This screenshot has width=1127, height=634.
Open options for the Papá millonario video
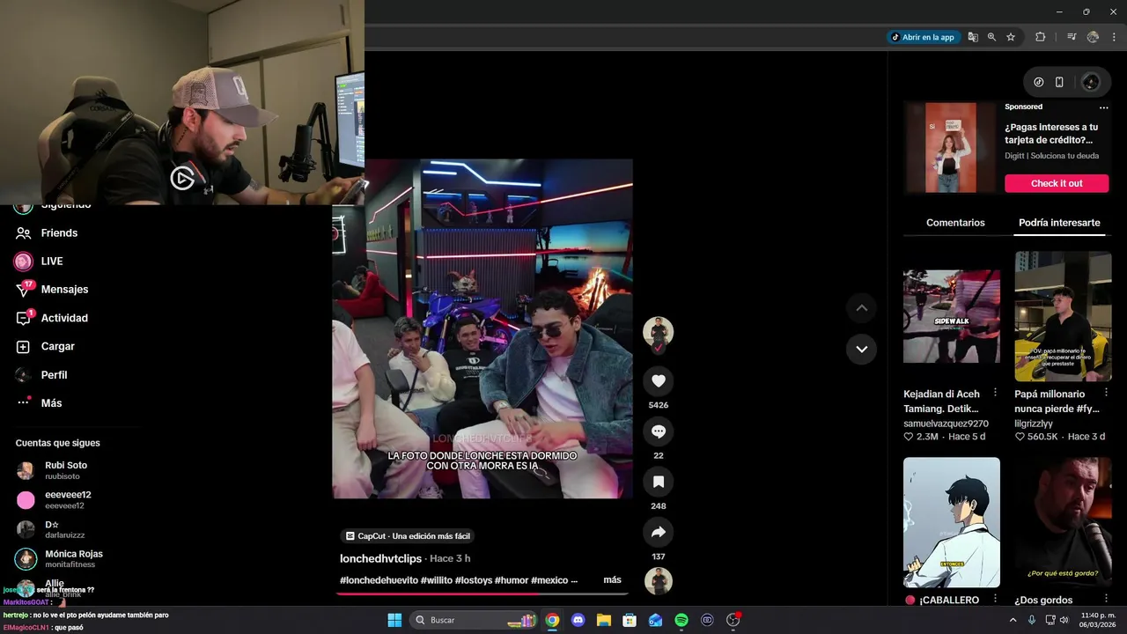1107,393
